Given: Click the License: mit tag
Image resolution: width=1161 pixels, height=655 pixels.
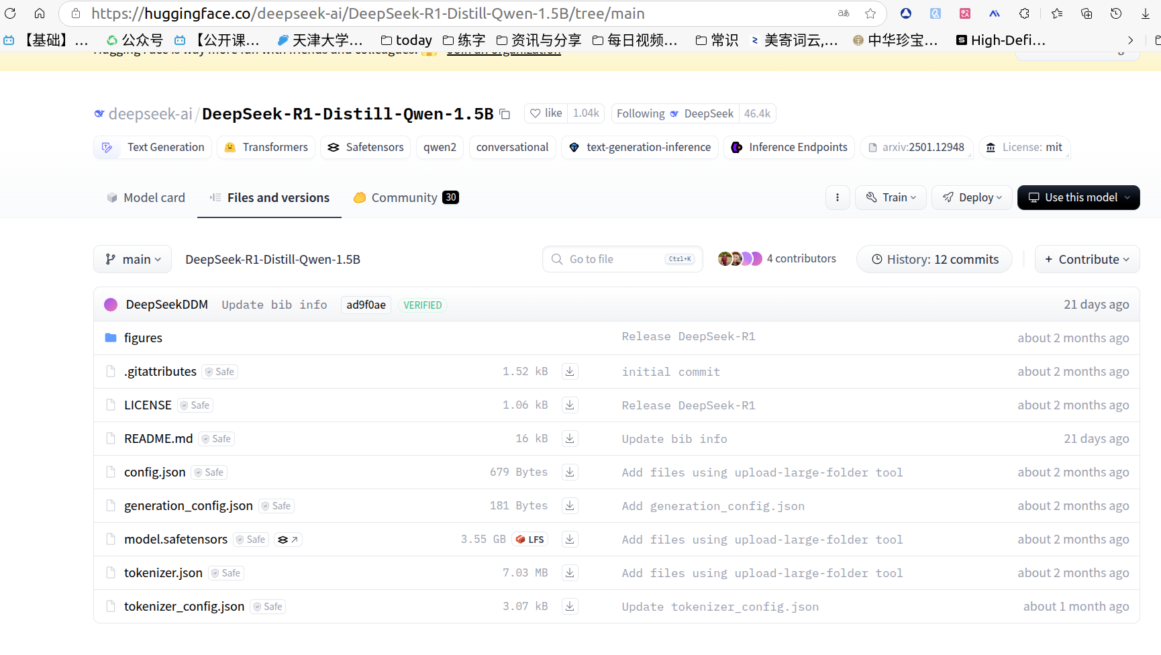Looking at the screenshot, I should pos(1024,147).
